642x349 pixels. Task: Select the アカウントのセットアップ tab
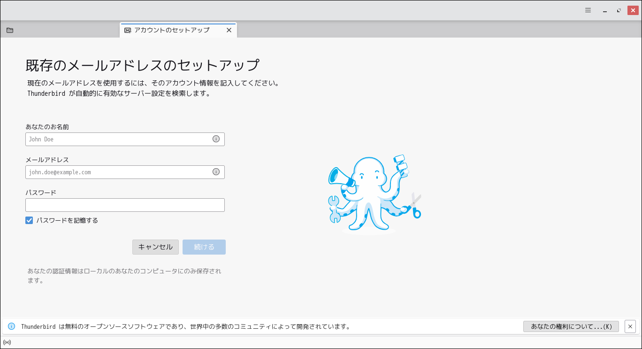pos(178,30)
